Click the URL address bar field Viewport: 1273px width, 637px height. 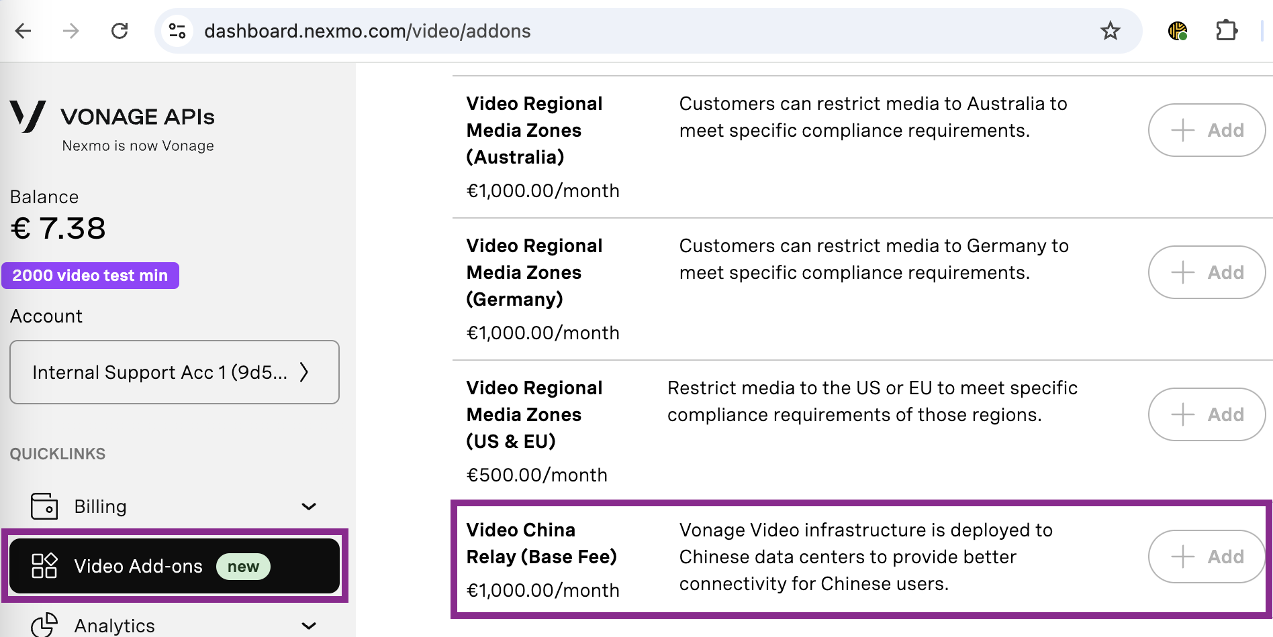[x=645, y=31]
